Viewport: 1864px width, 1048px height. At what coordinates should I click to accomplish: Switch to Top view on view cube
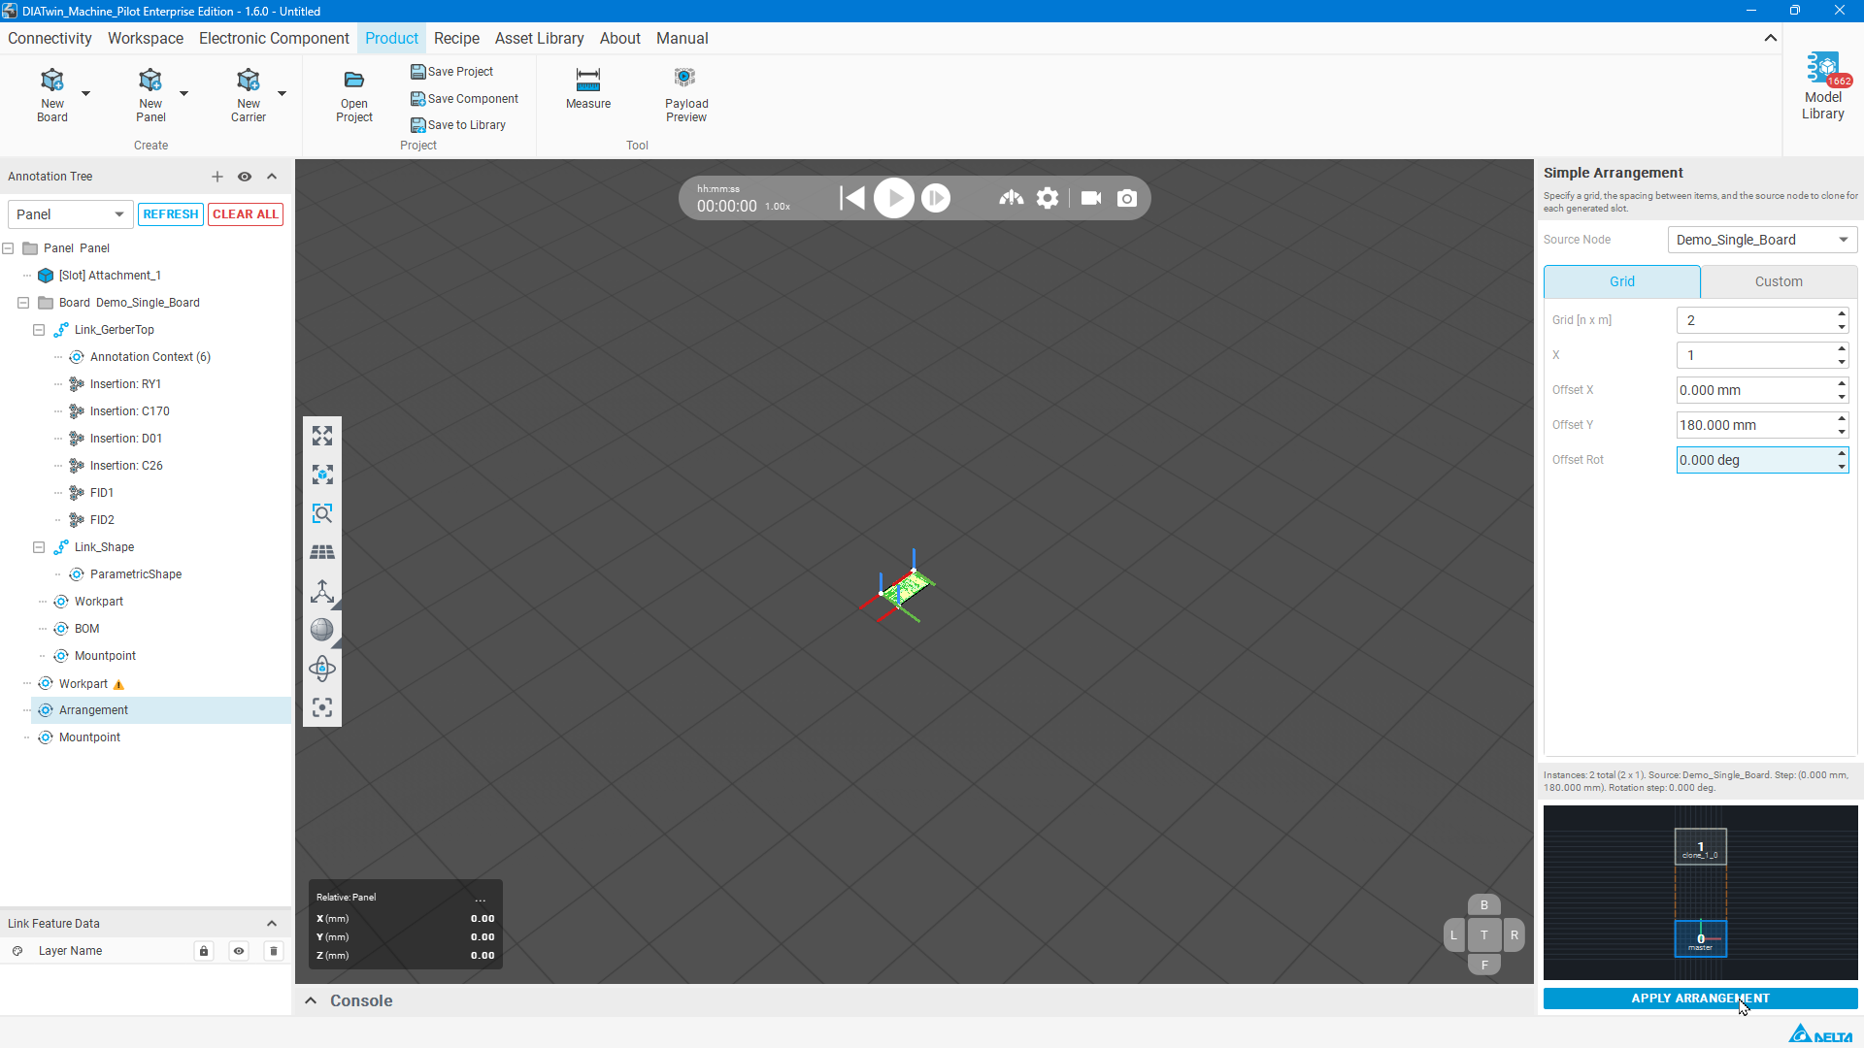[1484, 935]
